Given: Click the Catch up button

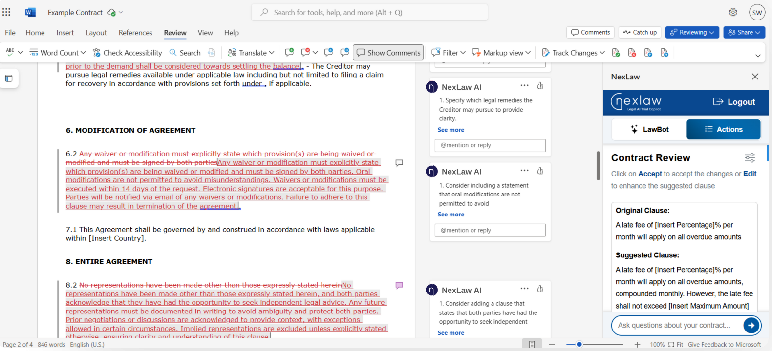Looking at the screenshot, I should point(640,32).
